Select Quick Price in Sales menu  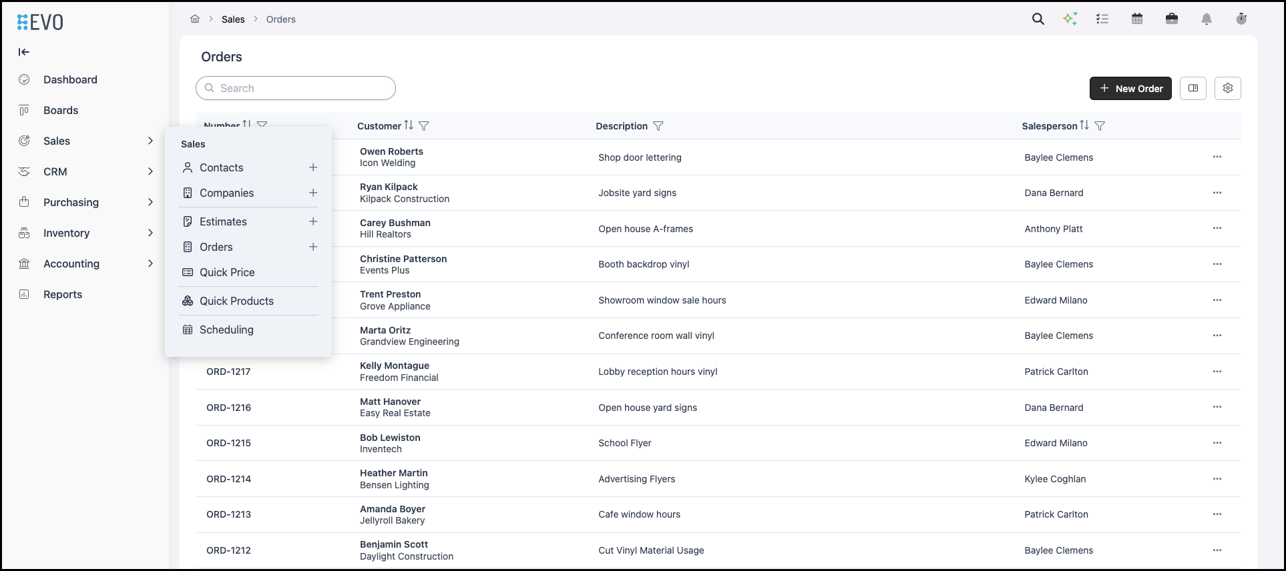tap(227, 272)
